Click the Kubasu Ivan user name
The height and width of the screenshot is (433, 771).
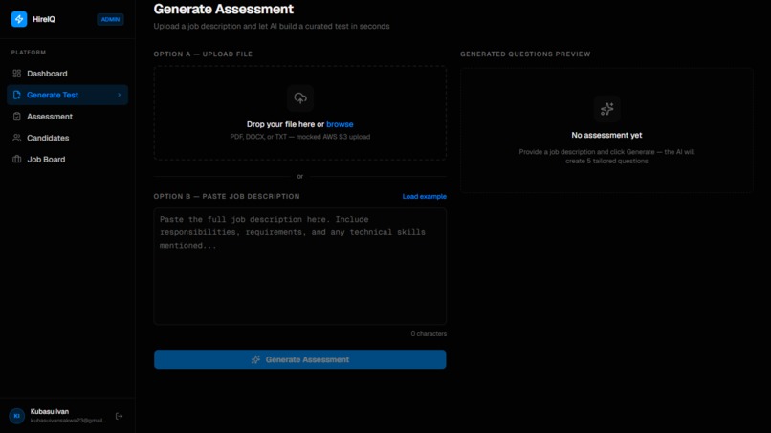(x=50, y=411)
